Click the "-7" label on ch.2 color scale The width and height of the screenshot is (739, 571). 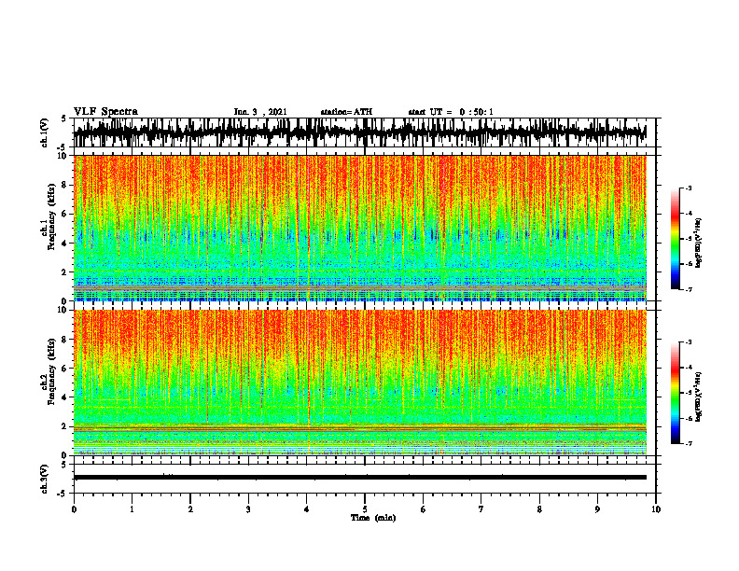point(689,443)
